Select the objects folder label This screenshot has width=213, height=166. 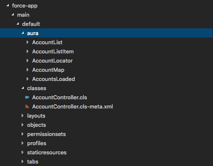pyautogui.click(x=36, y=125)
